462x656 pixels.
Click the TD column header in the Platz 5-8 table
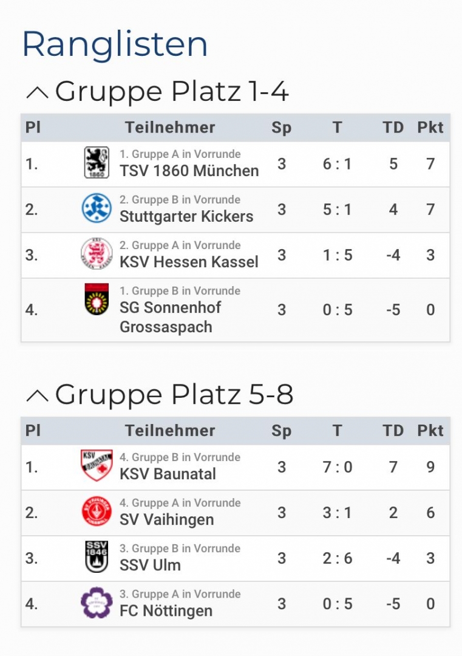[x=393, y=431]
